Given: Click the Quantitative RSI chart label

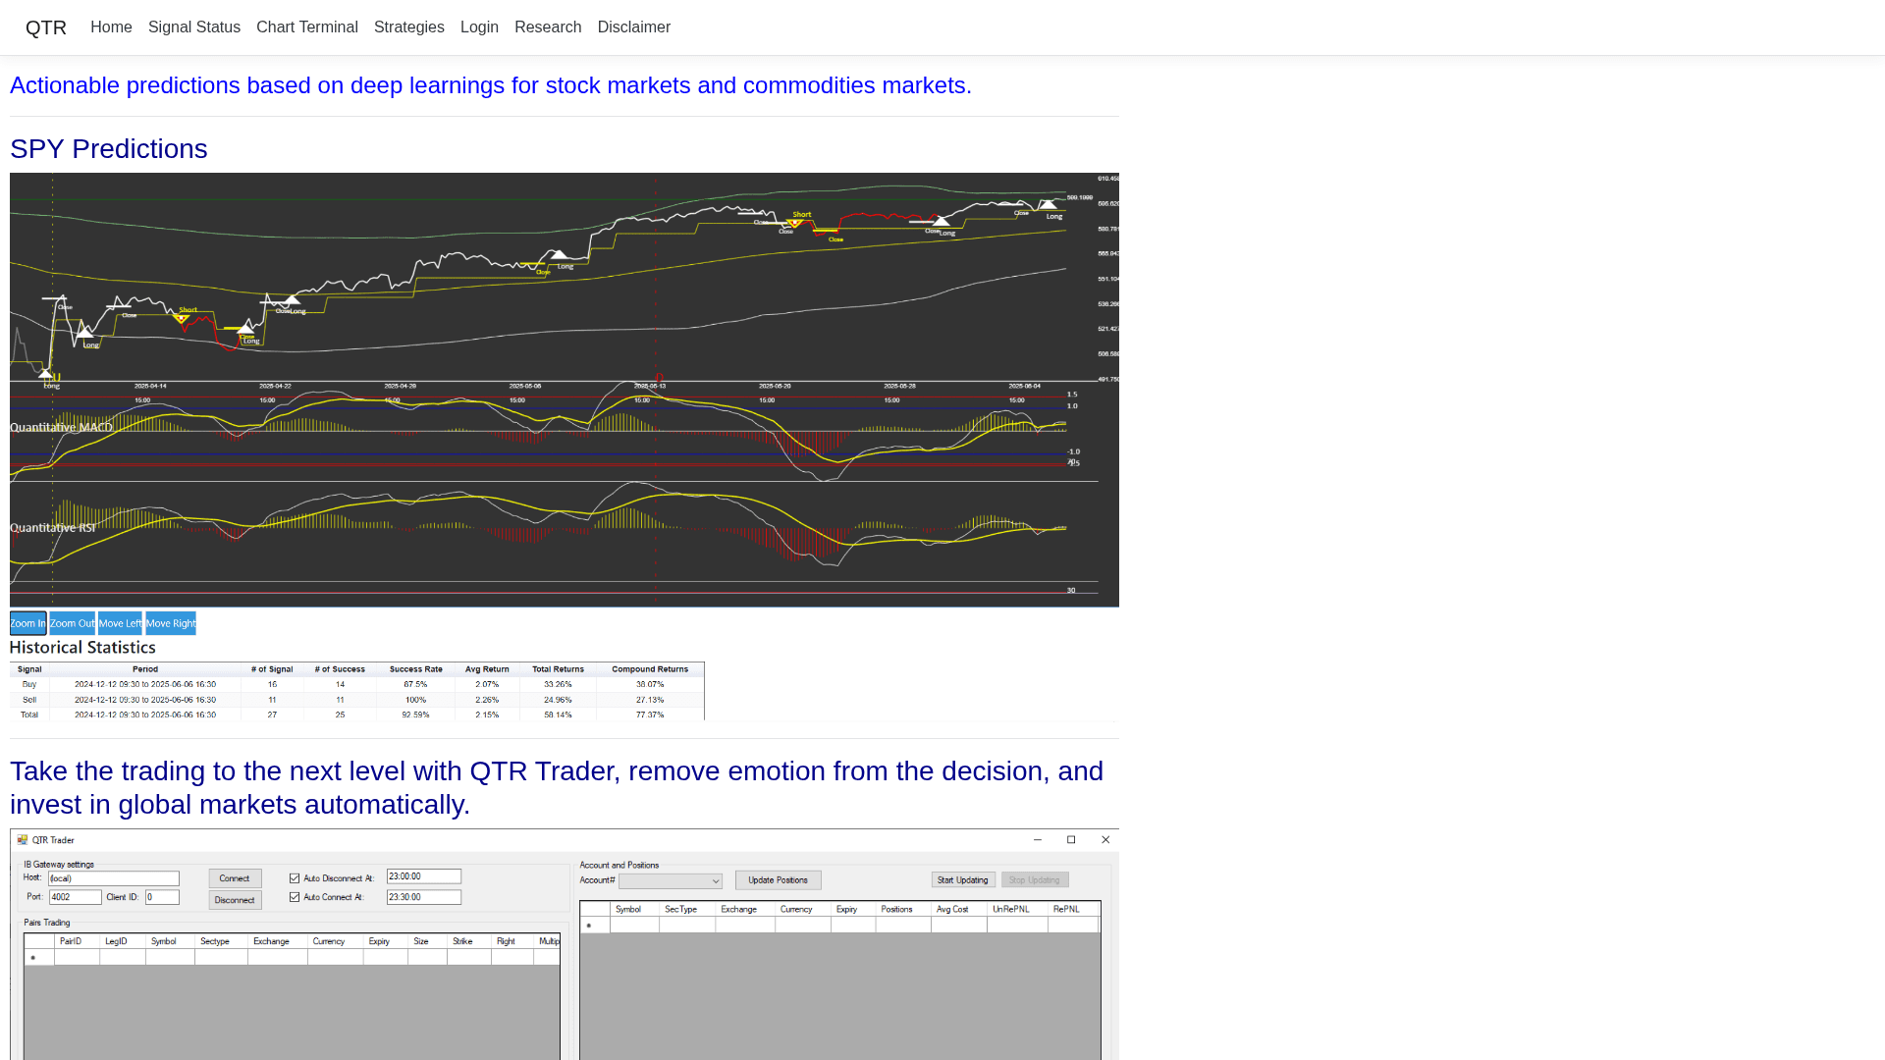Looking at the screenshot, I should coord(53,527).
